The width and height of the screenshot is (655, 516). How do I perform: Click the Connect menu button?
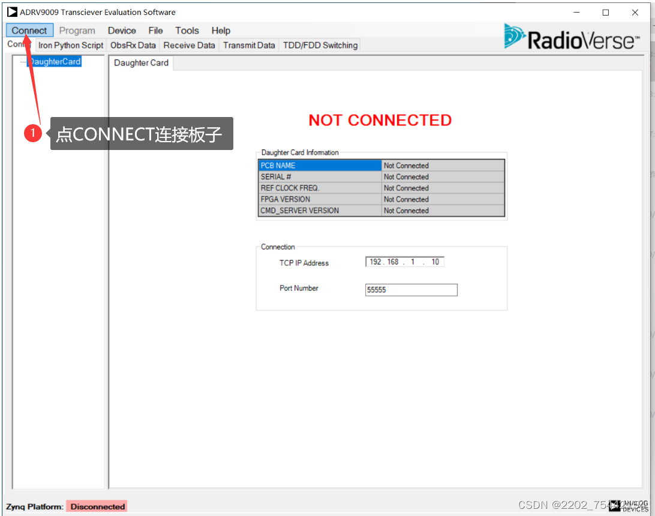click(x=29, y=31)
